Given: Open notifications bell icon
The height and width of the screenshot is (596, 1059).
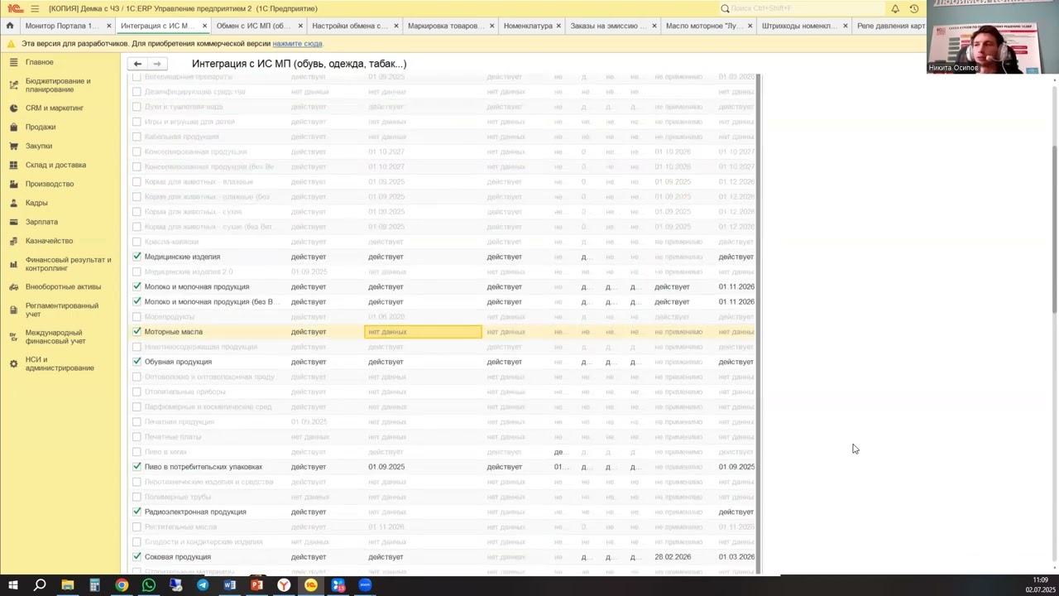Looking at the screenshot, I should 895,8.
